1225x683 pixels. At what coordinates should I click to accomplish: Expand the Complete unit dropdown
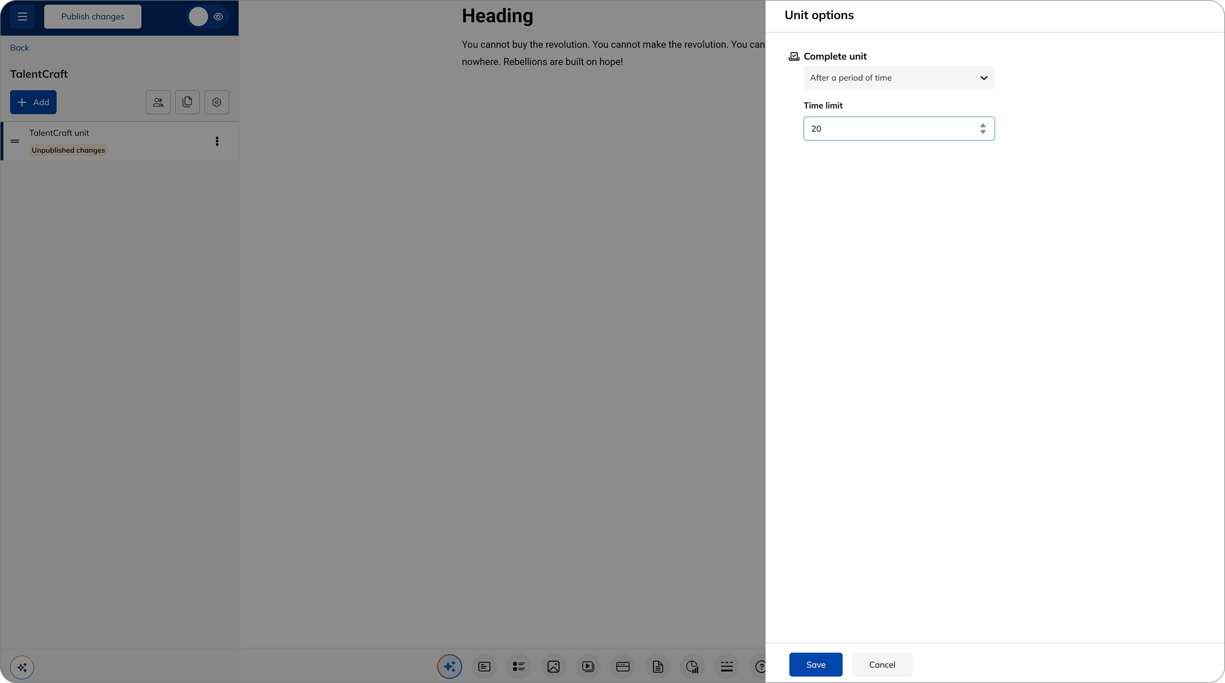(x=899, y=78)
